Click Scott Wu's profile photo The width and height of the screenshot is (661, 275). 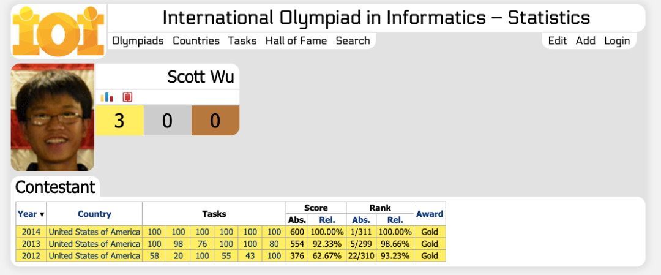[53, 117]
